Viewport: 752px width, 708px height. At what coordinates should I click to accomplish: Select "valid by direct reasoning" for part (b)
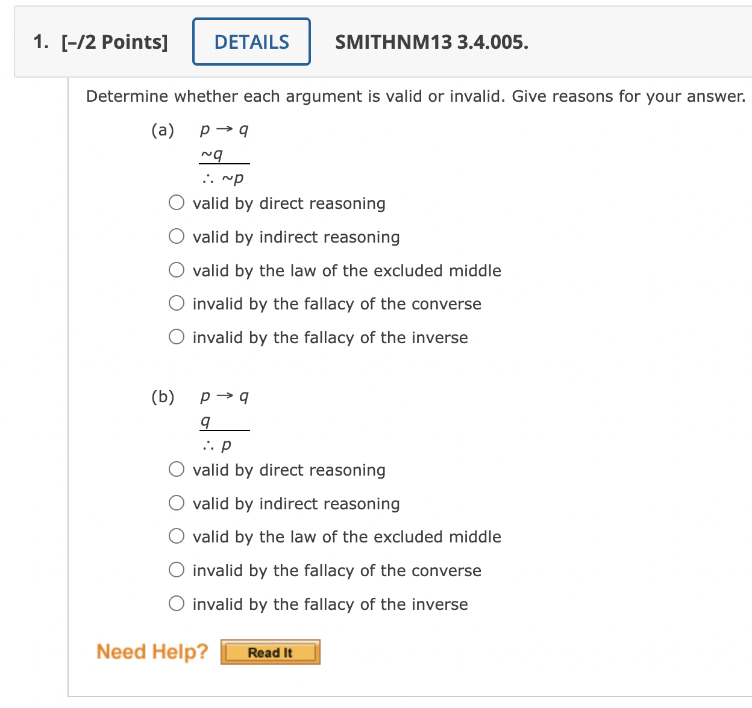pyautogui.click(x=177, y=469)
